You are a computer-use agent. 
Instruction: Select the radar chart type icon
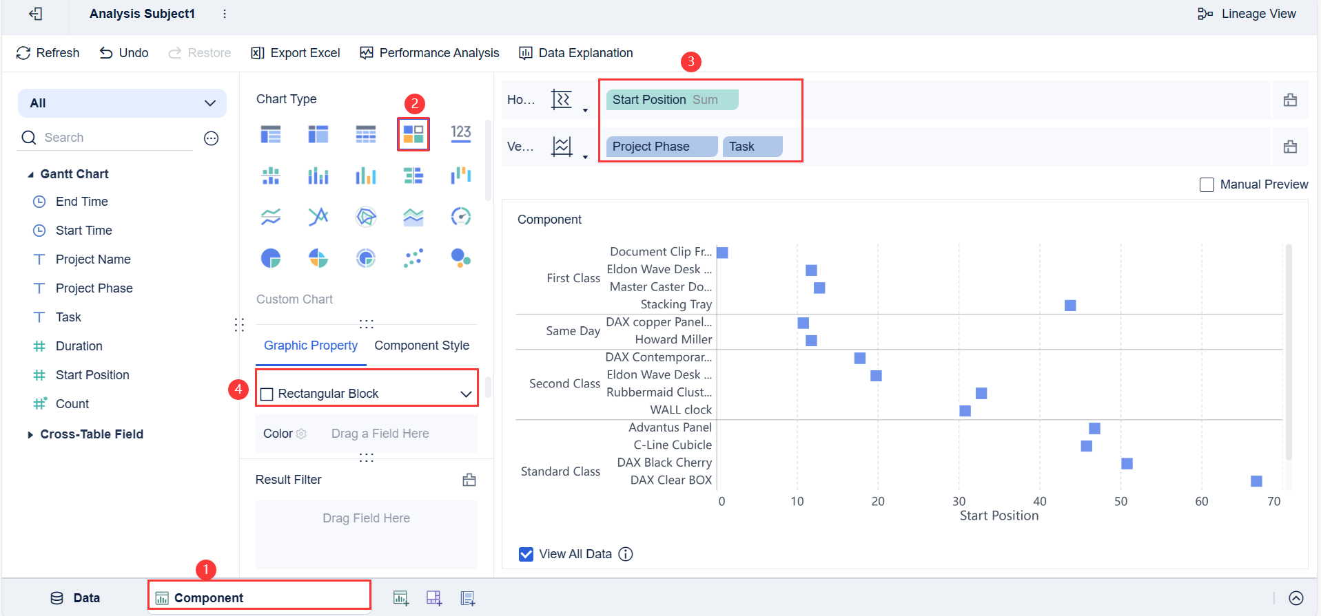click(x=366, y=217)
